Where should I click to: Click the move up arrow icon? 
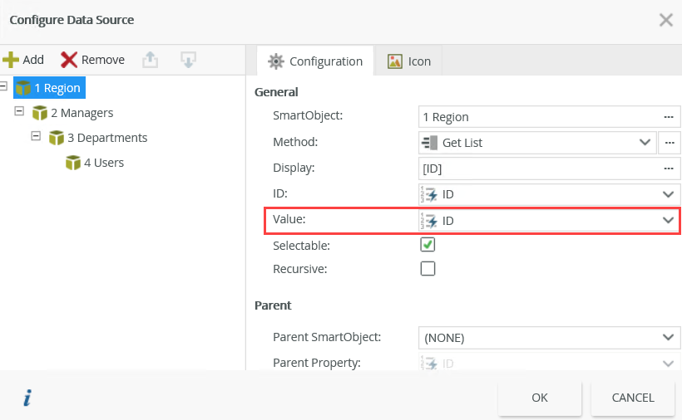(150, 60)
